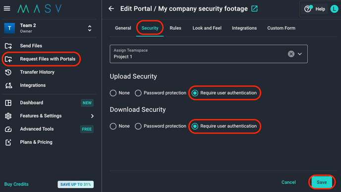Viewport: 341px width, 192px height.
Task: Click the Help button label
Action: [320, 9]
